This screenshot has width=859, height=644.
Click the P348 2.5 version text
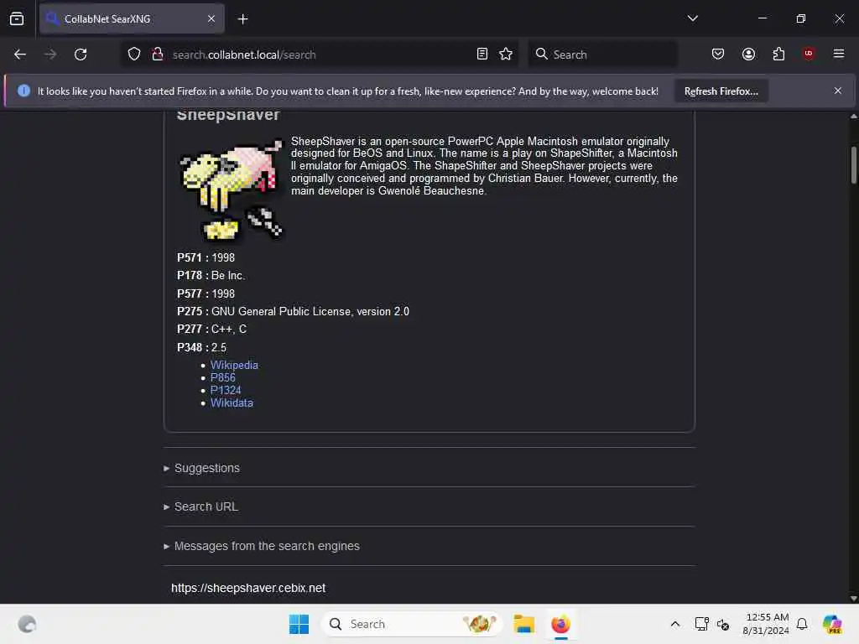[201, 347]
